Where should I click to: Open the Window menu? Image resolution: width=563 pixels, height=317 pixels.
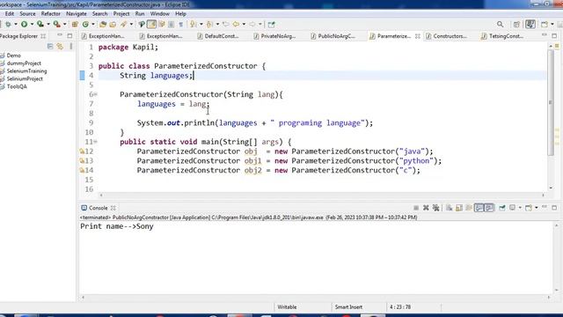[x=159, y=14]
